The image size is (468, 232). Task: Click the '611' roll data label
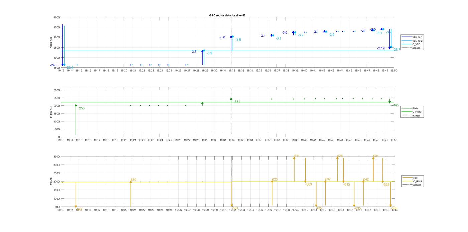(x=297, y=156)
